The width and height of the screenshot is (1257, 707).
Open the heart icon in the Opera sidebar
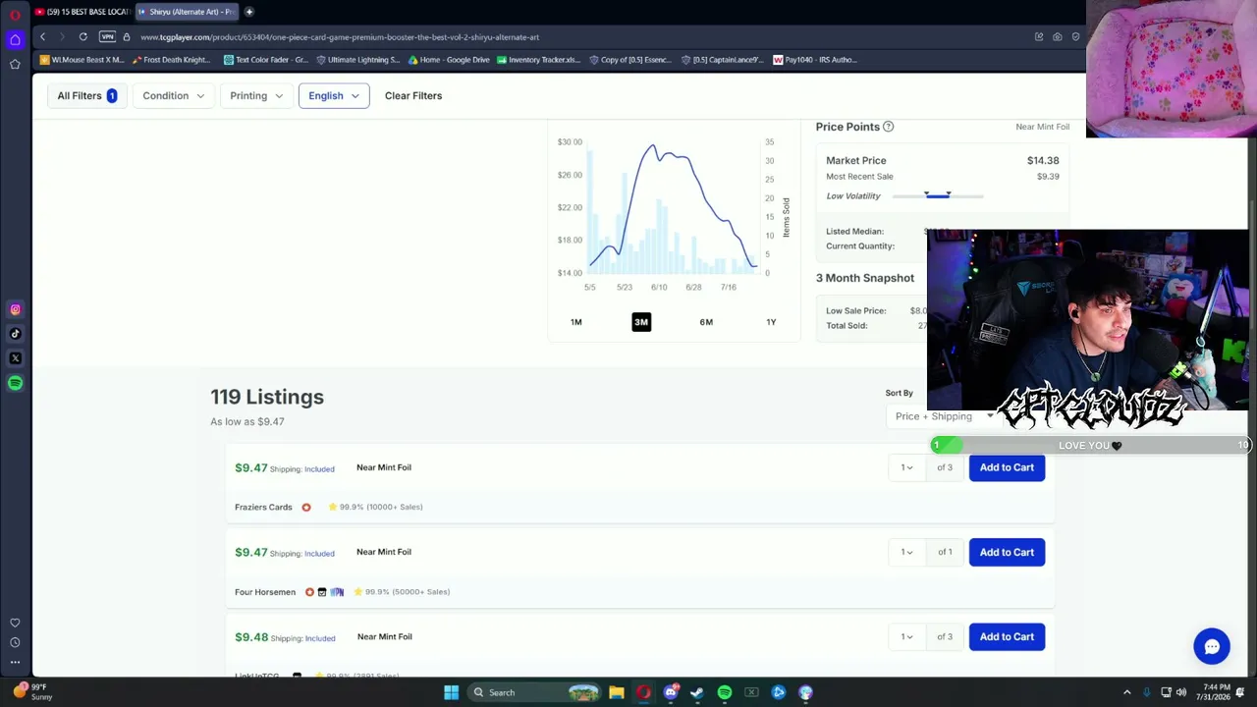[x=15, y=623]
